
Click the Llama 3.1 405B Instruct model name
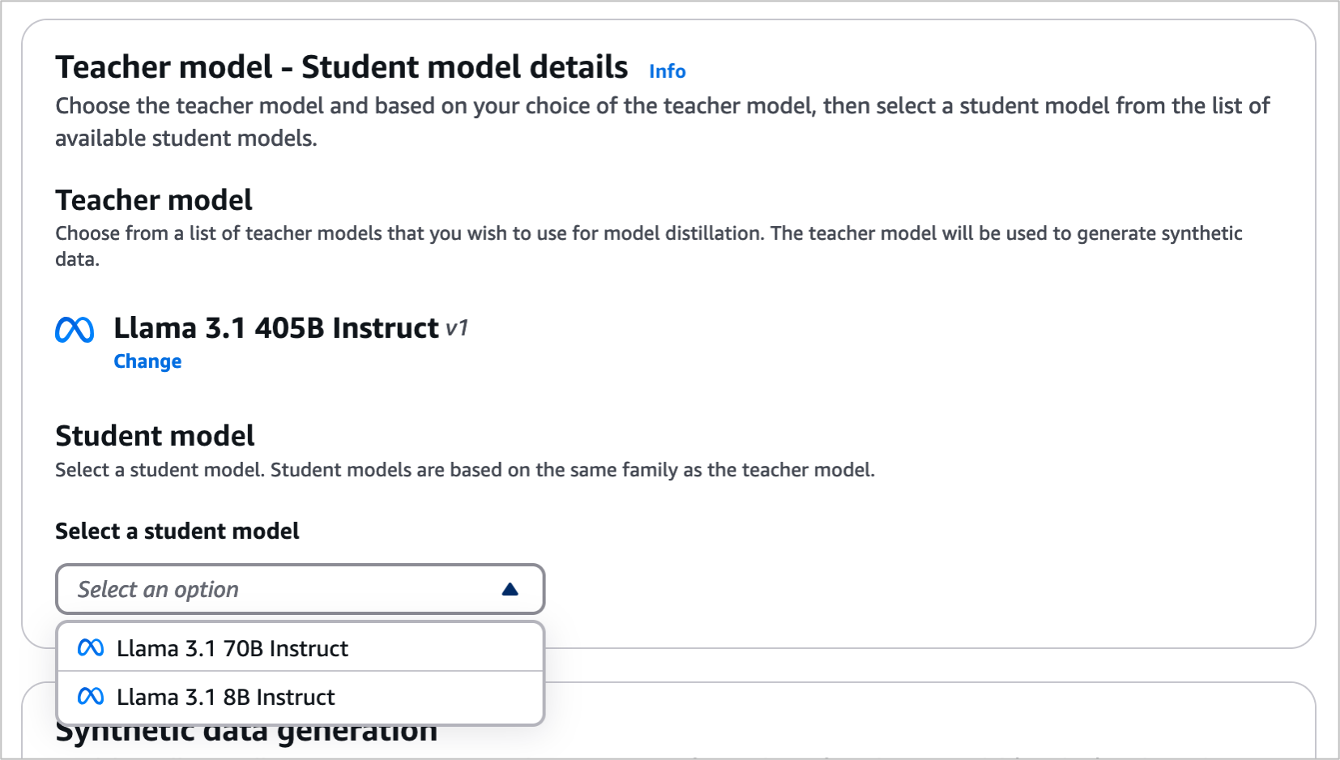[x=275, y=328]
